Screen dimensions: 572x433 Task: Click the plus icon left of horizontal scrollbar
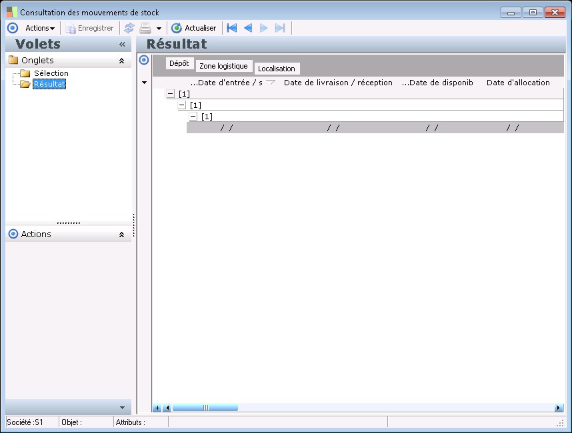[157, 408]
